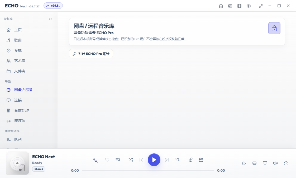The height and width of the screenshot is (178, 296).
Task: Click the ECHO Next track title
Action: (x=44, y=157)
